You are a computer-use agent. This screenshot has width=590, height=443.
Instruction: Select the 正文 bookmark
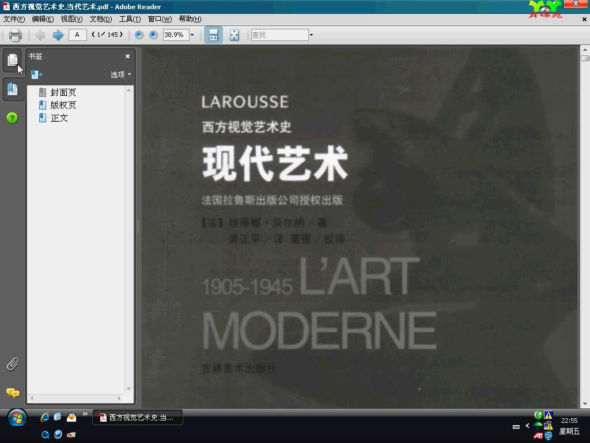(59, 118)
